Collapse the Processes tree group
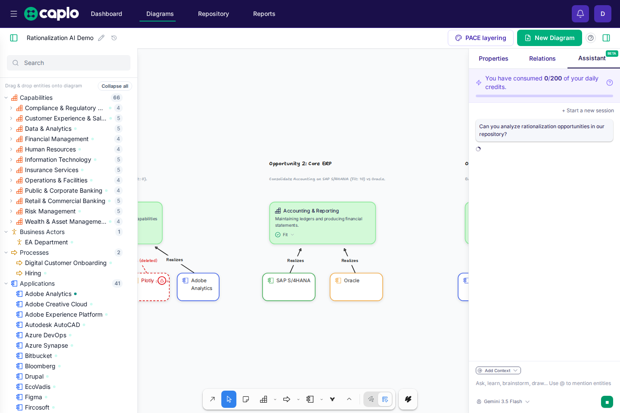 tap(6, 253)
